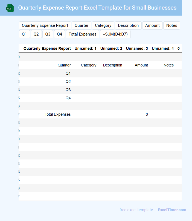192x221 pixels.
Task: Pick the 'Q3' tag button
Action: [x=48, y=34]
